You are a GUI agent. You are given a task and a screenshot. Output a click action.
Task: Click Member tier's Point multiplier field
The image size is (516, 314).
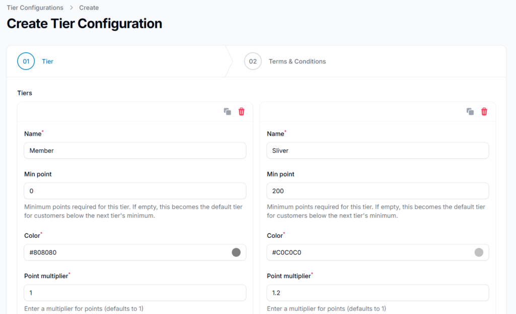[x=135, y=293]
